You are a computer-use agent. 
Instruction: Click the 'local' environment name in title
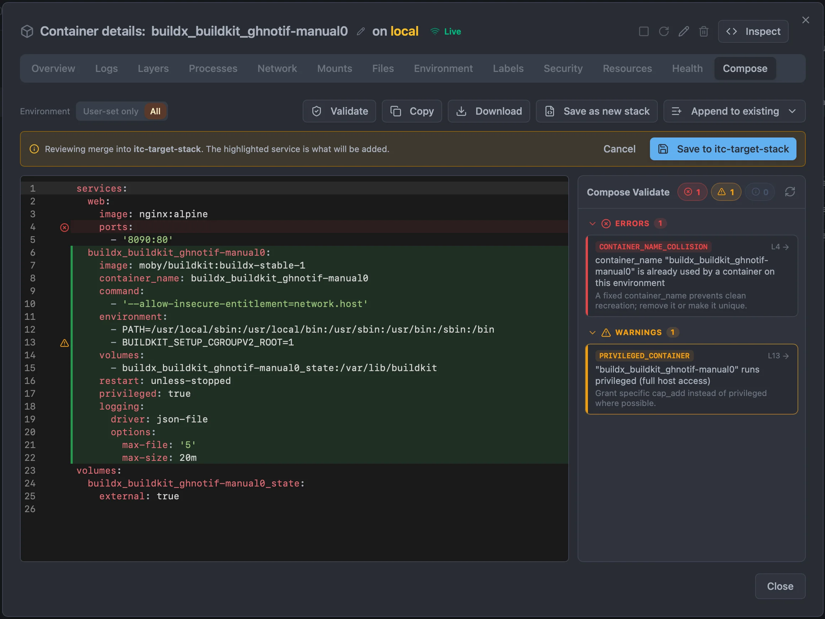(x=404, y=31)
